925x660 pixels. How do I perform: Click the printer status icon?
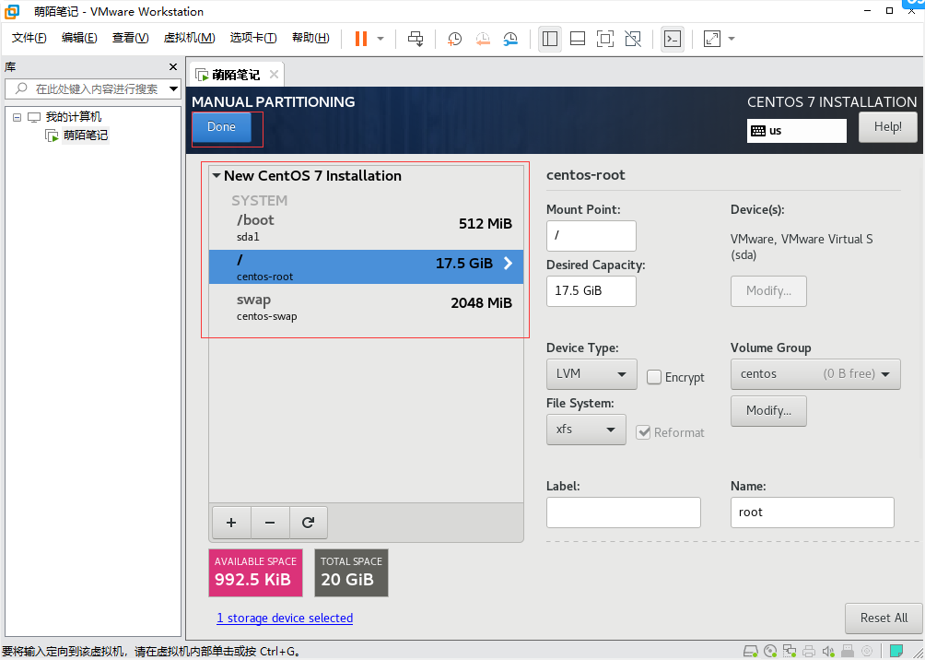pos(809,651)
